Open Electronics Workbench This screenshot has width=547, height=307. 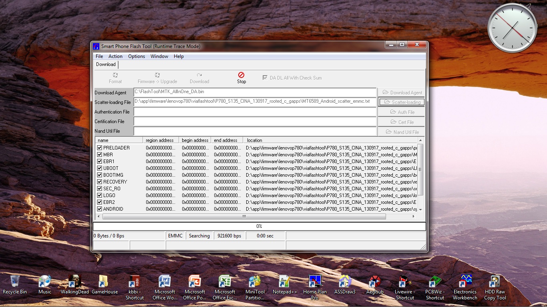(465, 283)
